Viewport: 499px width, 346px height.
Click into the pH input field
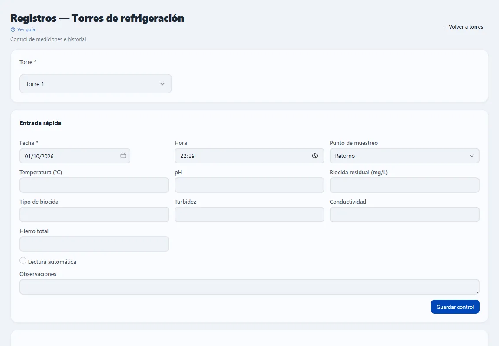tap(249, 185)
